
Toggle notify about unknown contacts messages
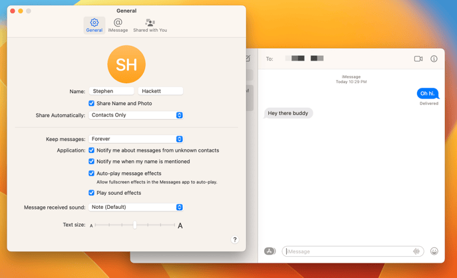coord(92,150)
